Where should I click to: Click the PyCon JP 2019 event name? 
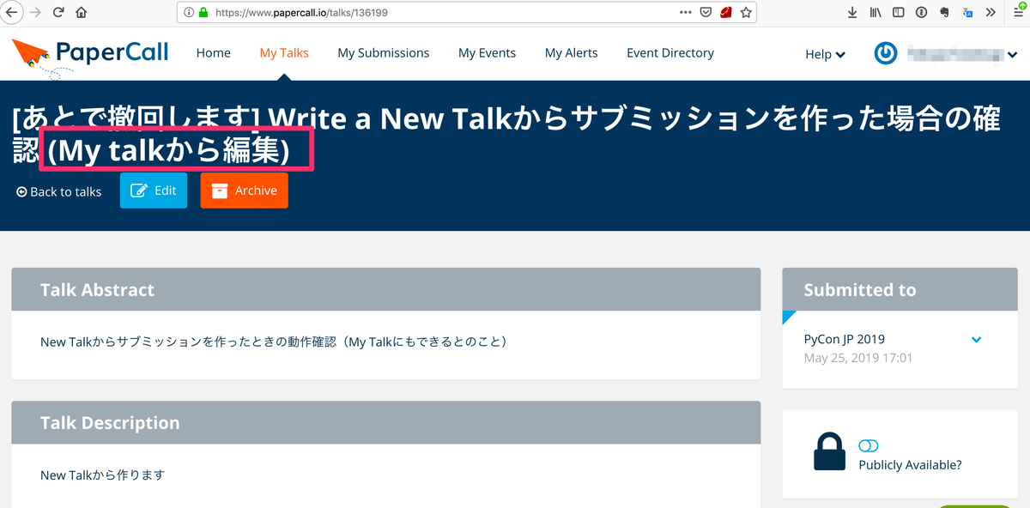tap(845, 339)
